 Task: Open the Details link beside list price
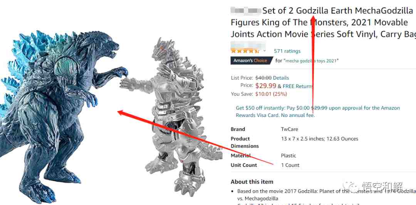pos(281,78)
